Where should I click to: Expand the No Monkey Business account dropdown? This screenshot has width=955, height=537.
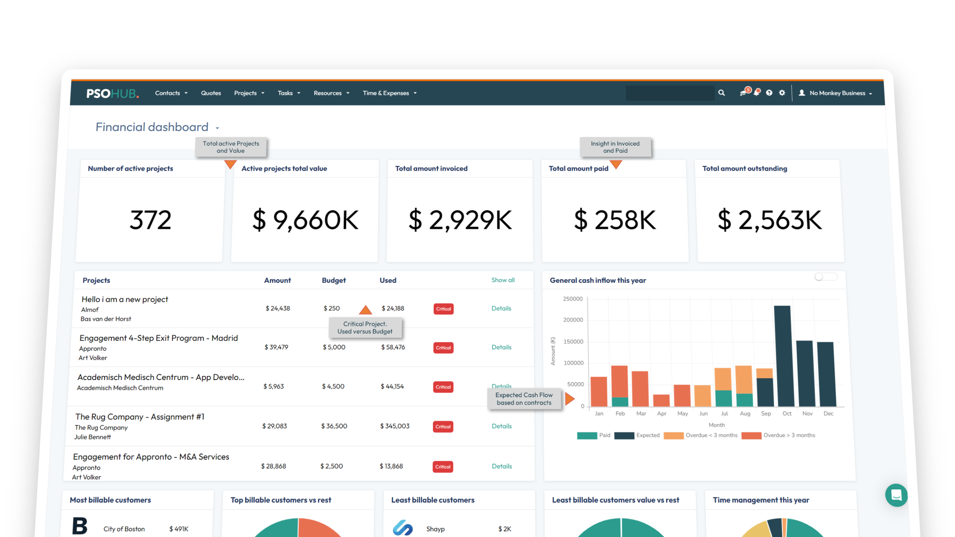click(x=871, y=93)
